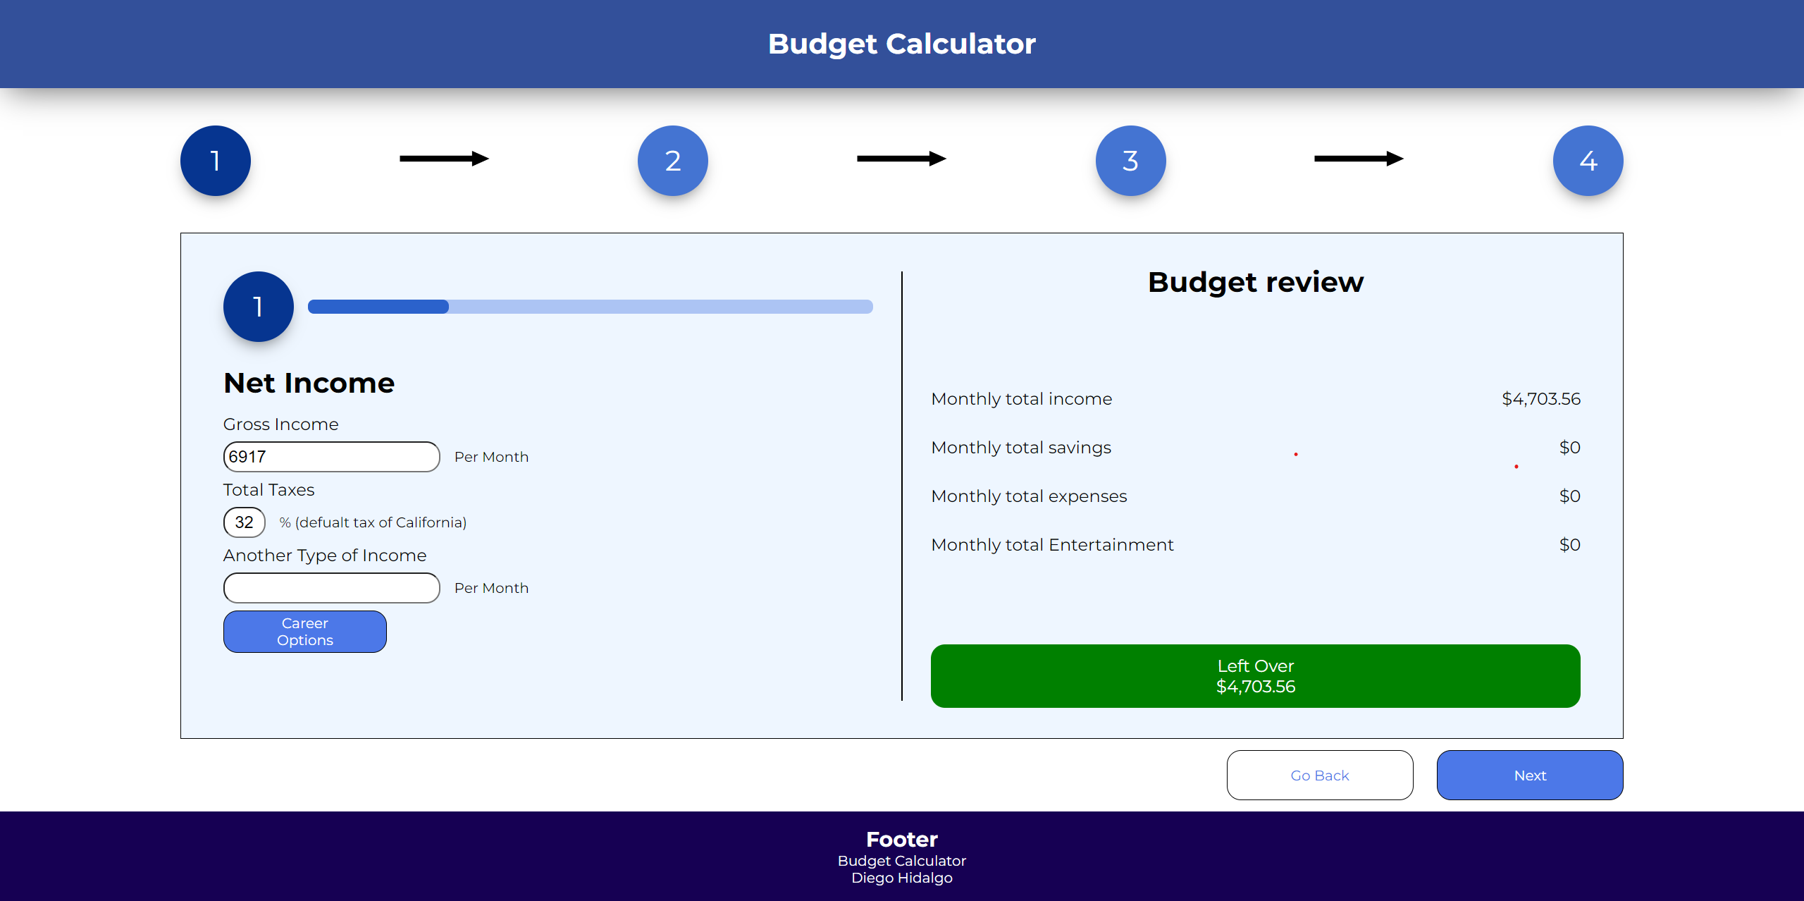Jump to step 3 circle
This screenshot has width=1804, height=901.
1130,161
